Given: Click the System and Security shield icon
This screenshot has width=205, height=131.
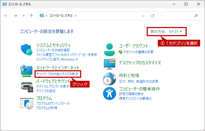Looking at the screenshot, I should (27, 49).
